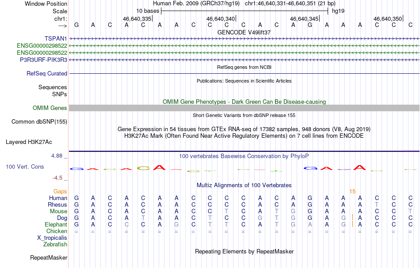The image size is (420, 268).
Task: Click the TSPAN1 gene label
Action: point(56,39)
